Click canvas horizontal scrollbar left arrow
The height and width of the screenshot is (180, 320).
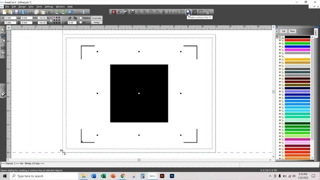[8, 160]
